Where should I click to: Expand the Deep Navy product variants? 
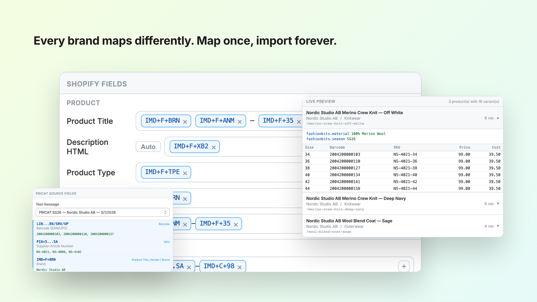(498, 204)
